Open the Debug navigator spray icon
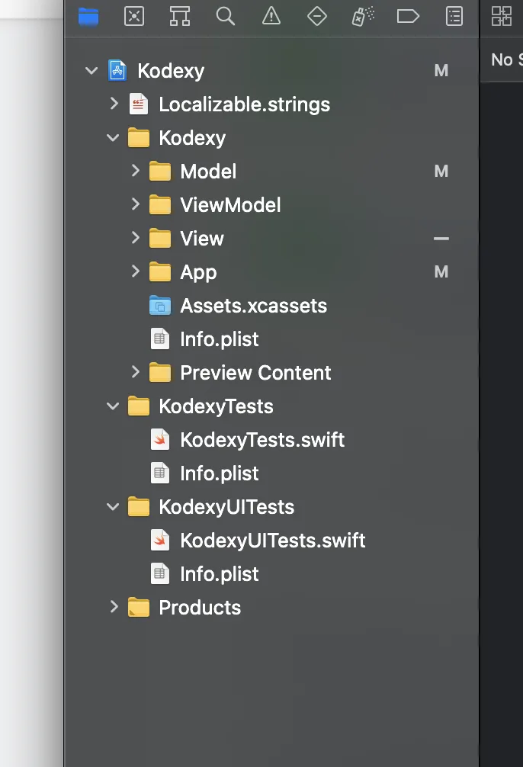Image resolution: width=523 pixels, height=767 pixels. click(362, 16)
